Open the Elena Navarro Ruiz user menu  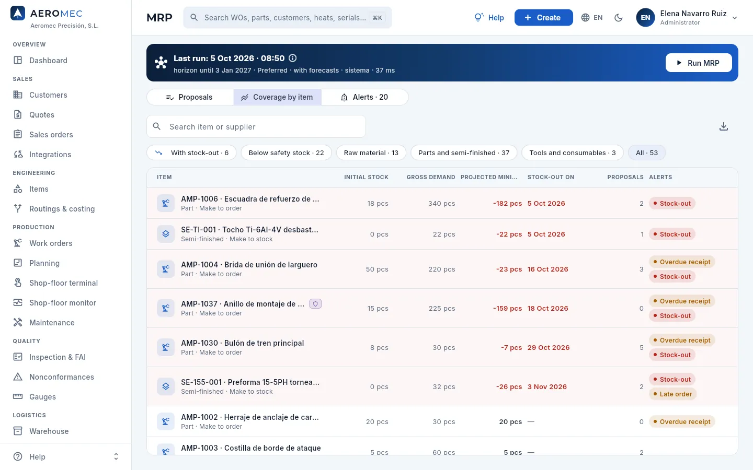(x=687, y=18)
